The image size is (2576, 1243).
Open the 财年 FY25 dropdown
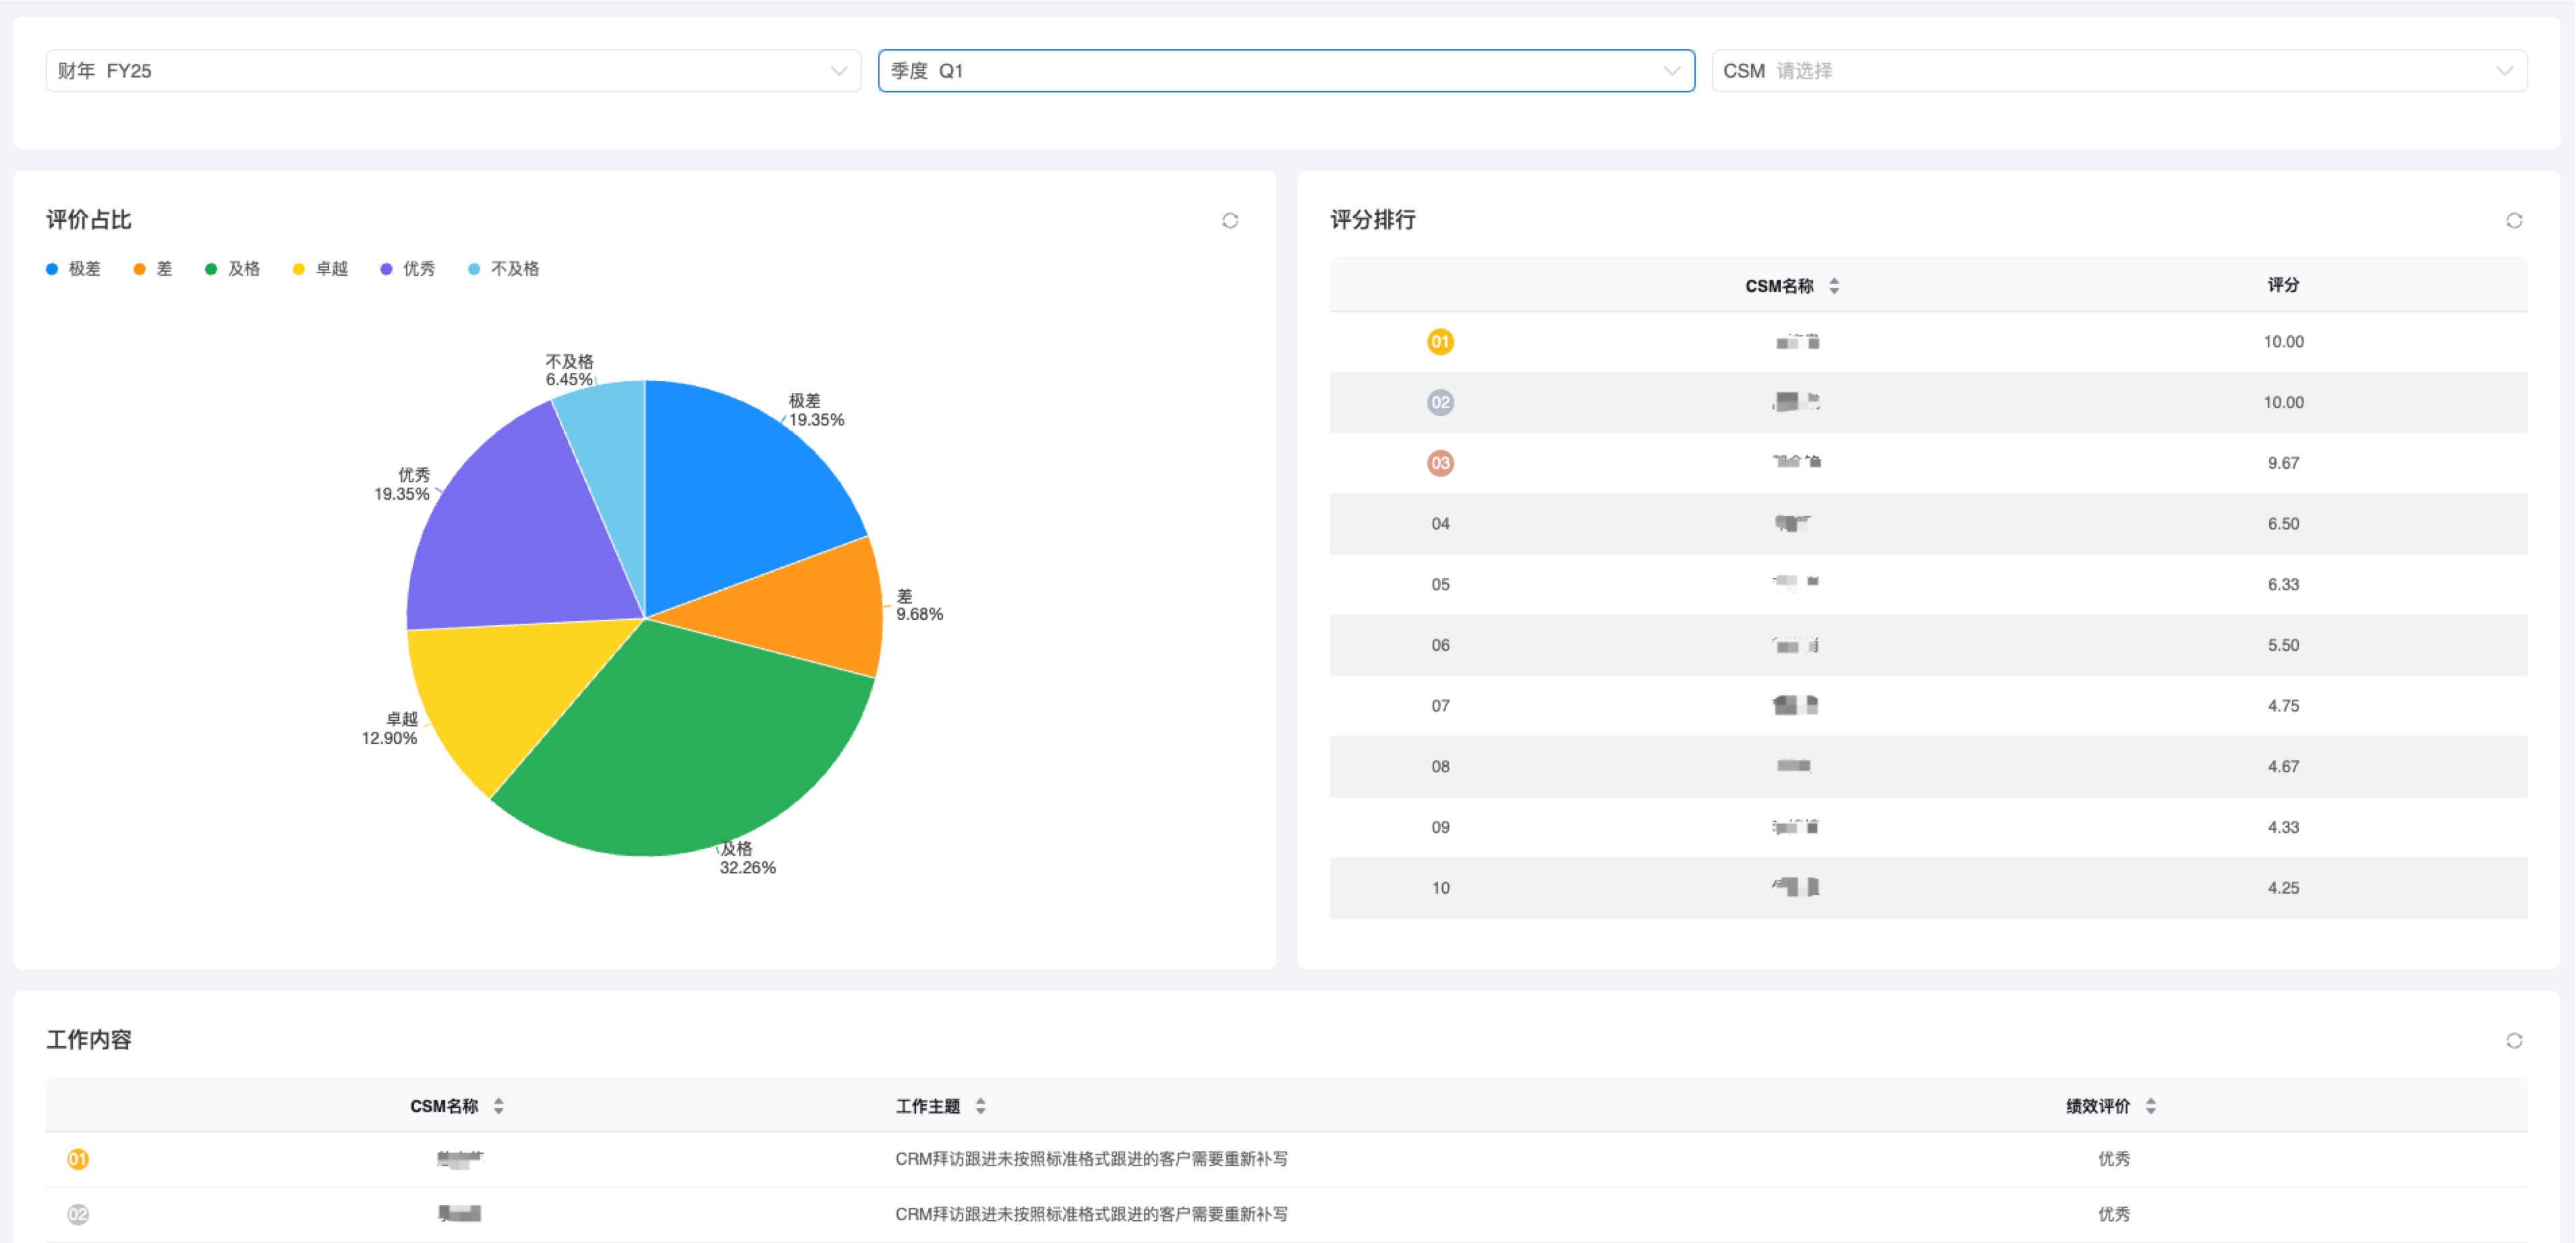pyautogui.click(x=453, y=71)
